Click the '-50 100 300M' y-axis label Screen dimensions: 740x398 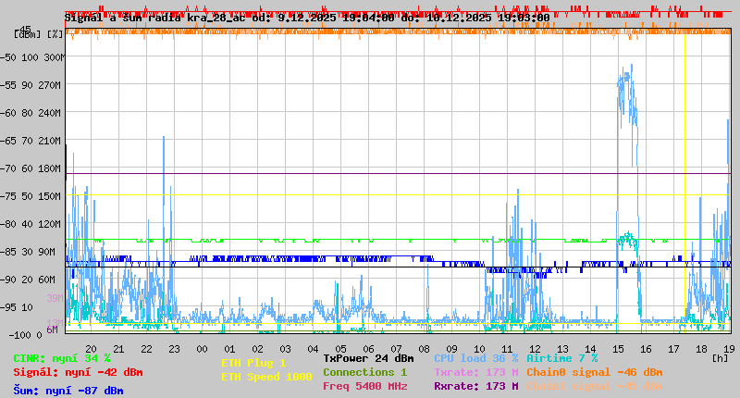coord(32,57)
